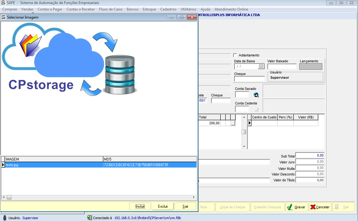Click the user icon in status bar

tap(5, 218)
